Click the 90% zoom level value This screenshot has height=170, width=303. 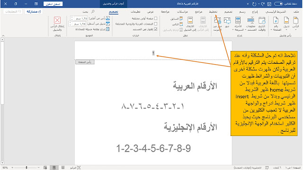[x=5, y=168]
